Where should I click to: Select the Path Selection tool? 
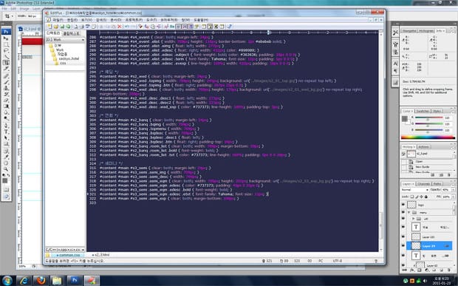tap(6, 138)
